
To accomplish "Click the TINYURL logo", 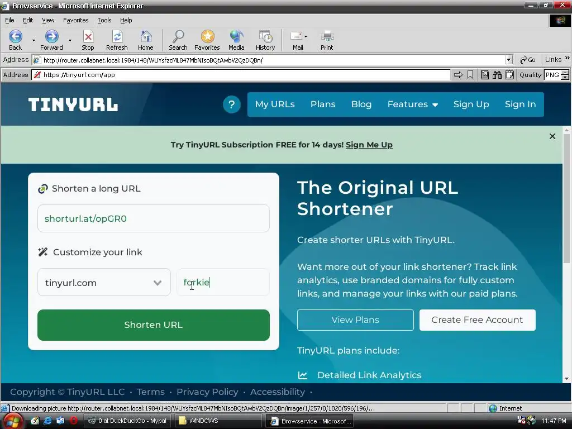I will [x=73, y=104].
